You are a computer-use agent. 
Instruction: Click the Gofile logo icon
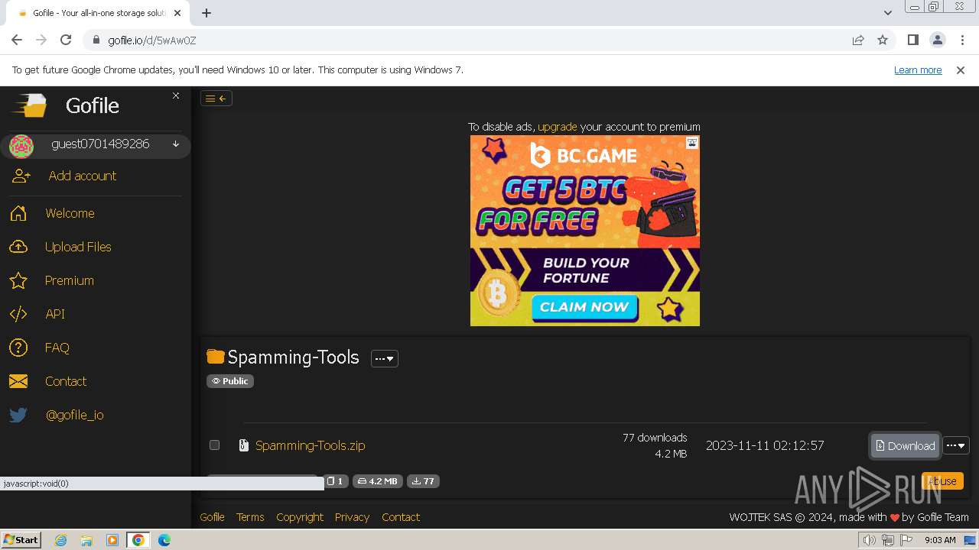point(30,105)
